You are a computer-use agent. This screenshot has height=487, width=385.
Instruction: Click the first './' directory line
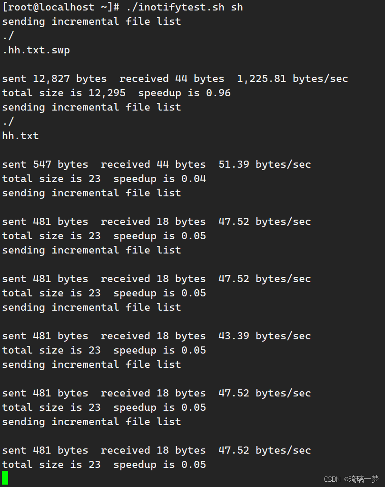point(8,36)
